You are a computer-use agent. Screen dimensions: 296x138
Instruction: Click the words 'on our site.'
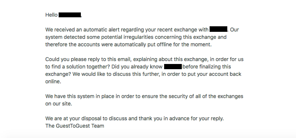[x=59, y=104]
